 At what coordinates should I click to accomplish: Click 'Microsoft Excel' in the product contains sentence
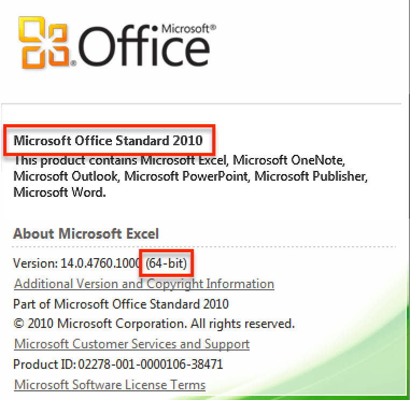183,160
